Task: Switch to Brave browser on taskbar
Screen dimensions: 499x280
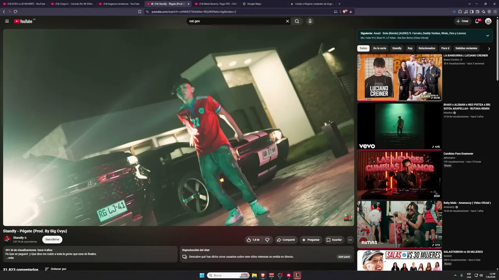Action: pyautogui.click(x=263, y=275)
